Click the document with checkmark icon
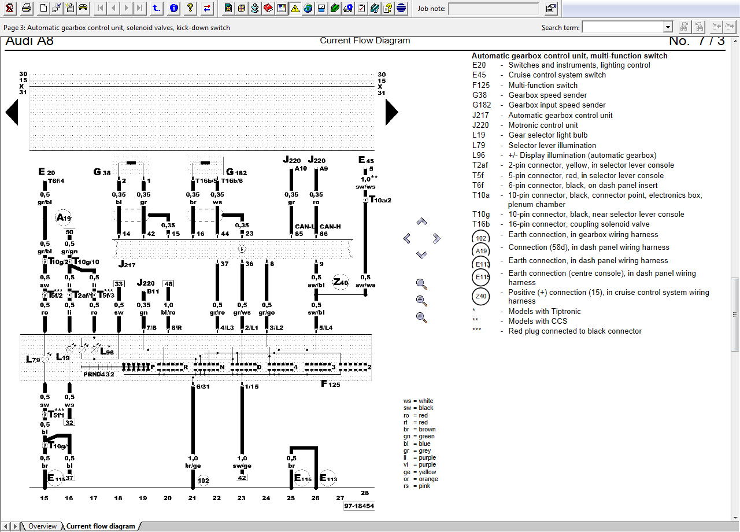 click(56, 8)
